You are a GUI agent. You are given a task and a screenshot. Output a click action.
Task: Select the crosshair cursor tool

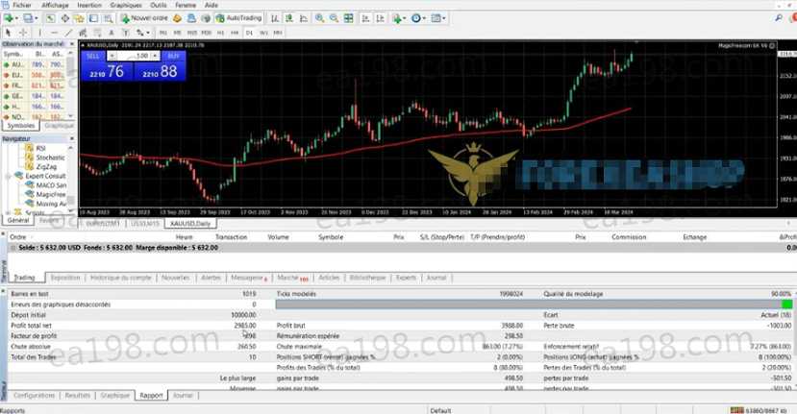tap(23, 33)
